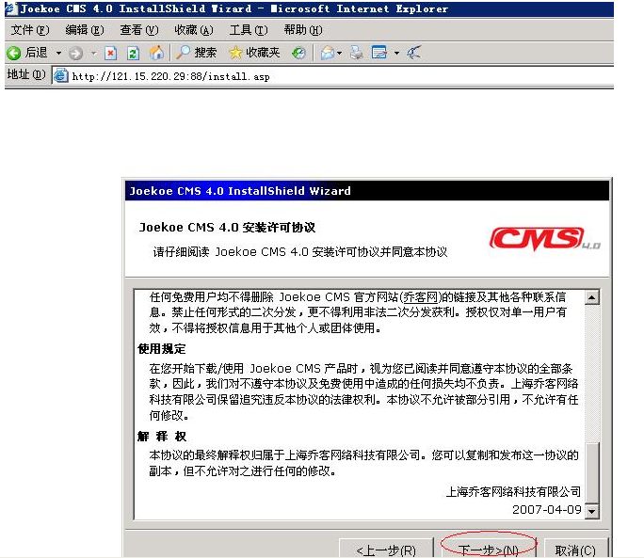The image size is (644, 558).
Task: Expand the Mail dropdown arrow
Action: tap(339, 53)
